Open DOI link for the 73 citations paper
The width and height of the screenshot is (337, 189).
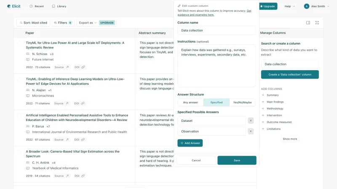point(80,67)
